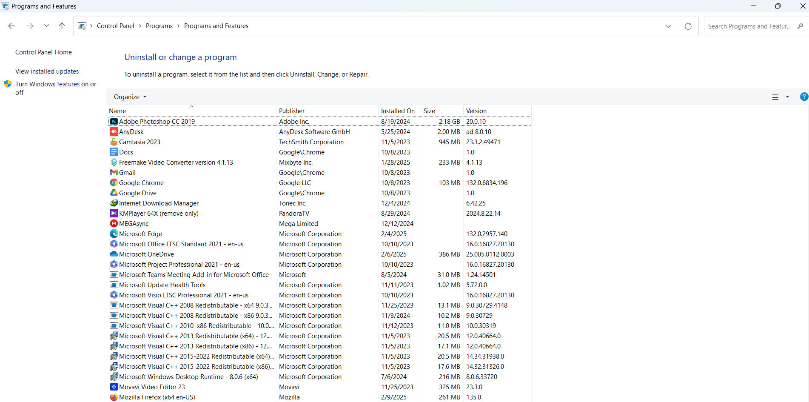Click the change view list icon
Viewport: 809px width, 402px height.
775,97
